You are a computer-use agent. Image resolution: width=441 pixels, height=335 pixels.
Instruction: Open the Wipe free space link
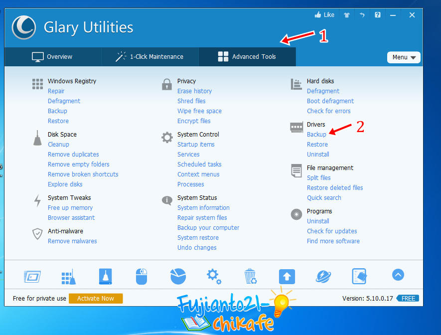tap(199, 111)
